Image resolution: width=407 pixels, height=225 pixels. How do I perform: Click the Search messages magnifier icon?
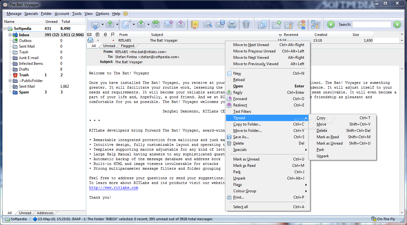click(208, 24)
